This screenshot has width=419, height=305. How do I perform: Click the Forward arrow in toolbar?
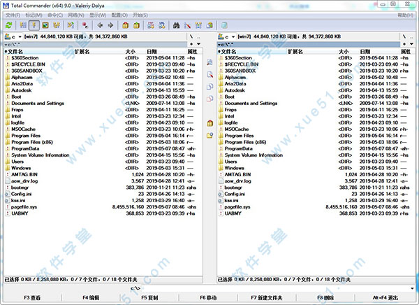pos(110,24)
